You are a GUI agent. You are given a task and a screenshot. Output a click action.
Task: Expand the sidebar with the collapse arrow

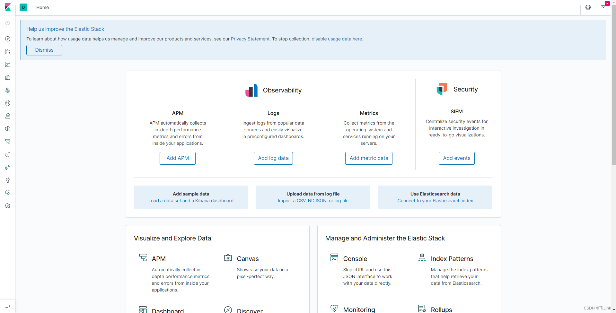(8, 306)
